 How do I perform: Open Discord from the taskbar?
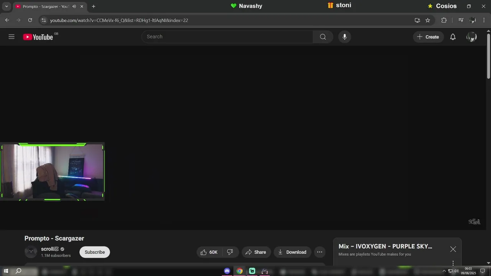(x=227, y=271)
